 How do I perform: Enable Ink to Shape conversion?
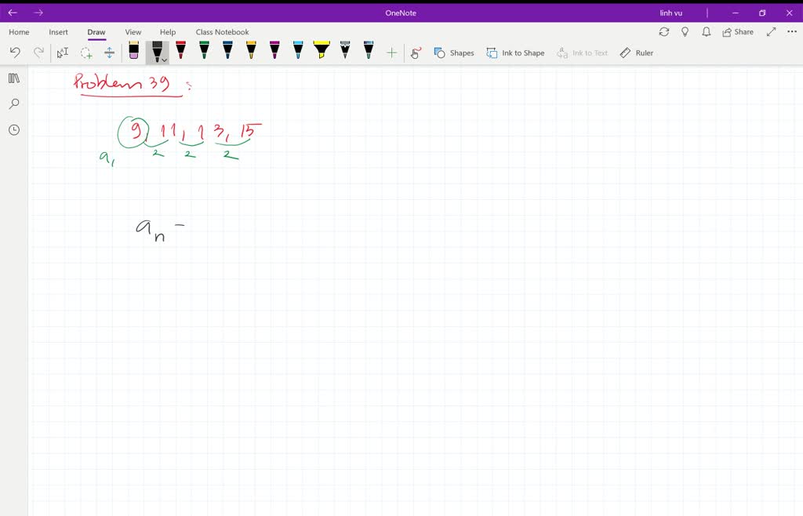click(516, 53)
